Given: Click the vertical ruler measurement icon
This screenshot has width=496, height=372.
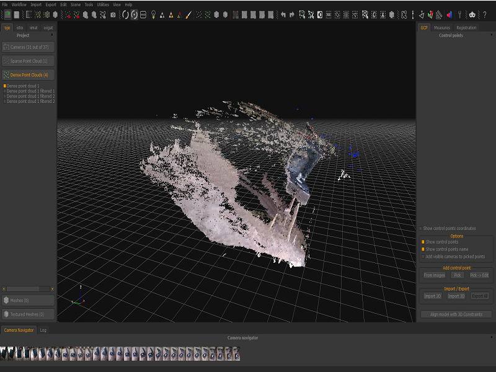Looking at the screenshot, I should coord(413,14).
